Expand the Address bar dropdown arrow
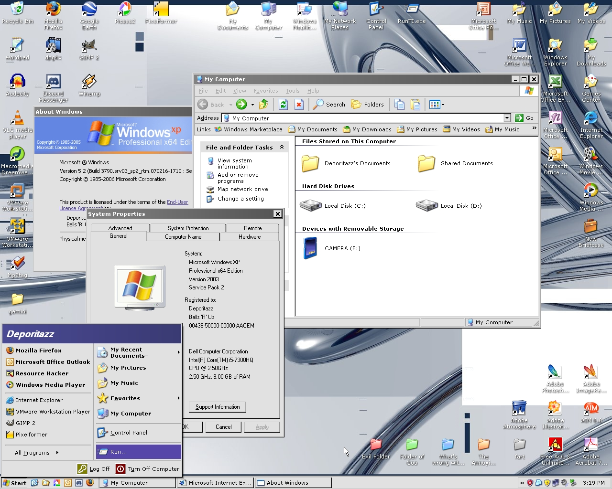The height and width of the screenshot is (489, 612). [507, 118]
